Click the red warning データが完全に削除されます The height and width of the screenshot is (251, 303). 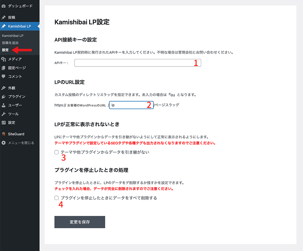coord(114,189)
